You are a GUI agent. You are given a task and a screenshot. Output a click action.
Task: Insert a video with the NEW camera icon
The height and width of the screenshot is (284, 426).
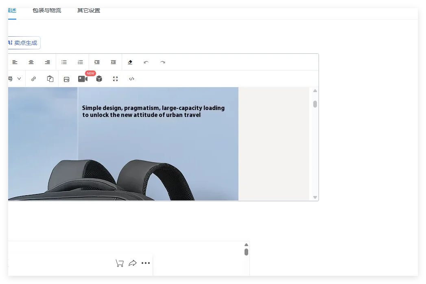coord(83,79)
